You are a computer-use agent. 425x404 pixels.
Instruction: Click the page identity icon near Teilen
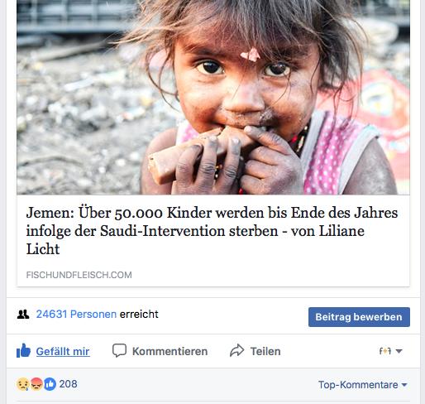385,351
